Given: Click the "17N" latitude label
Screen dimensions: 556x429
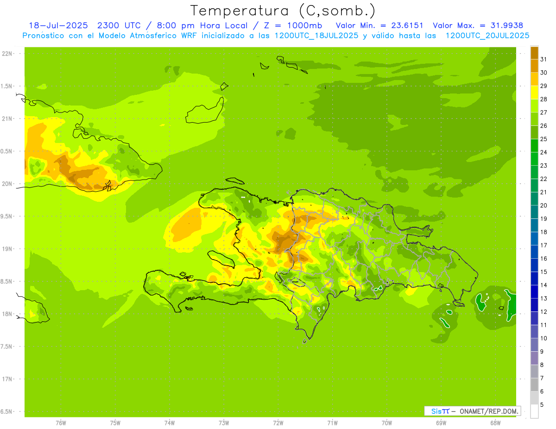Looking at the screenshot, I should [x=7, y=379].
